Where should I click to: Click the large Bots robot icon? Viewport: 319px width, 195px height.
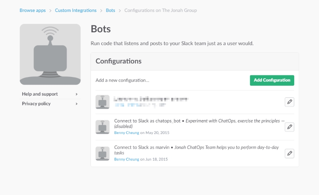(50, 54)
